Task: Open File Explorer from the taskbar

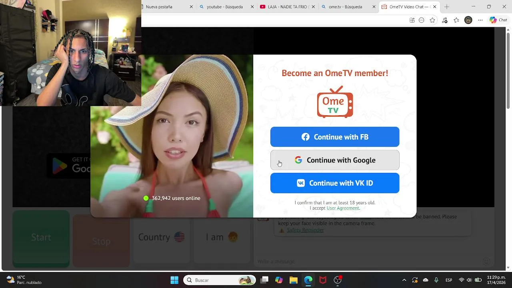Action: (x=294, y=280)
